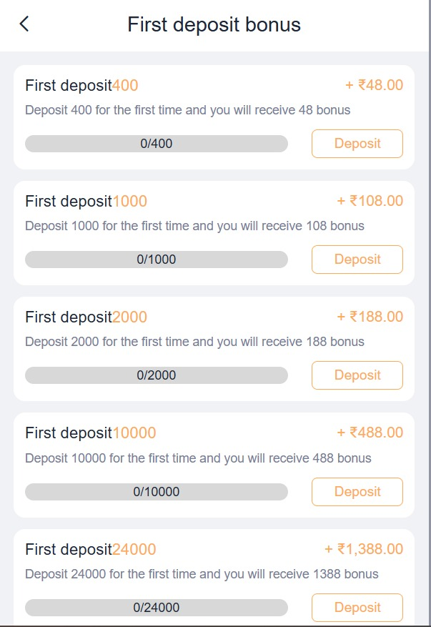
Task: Tap Deposit on the 2000 bonus card
Action: tap(357, 375)
